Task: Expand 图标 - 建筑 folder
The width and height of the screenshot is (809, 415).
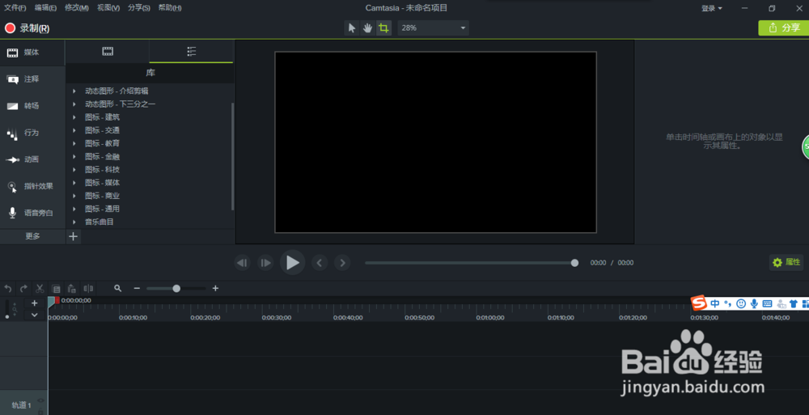Action: coord(74,117)
